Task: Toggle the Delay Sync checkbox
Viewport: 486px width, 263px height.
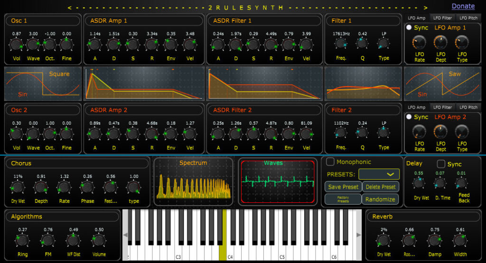Action: click(x=441, y=164)
